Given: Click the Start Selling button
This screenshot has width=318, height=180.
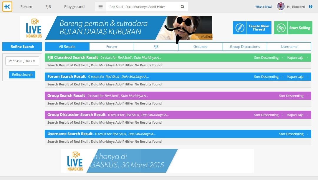Looking at the screenshot, I should (293, 28).
